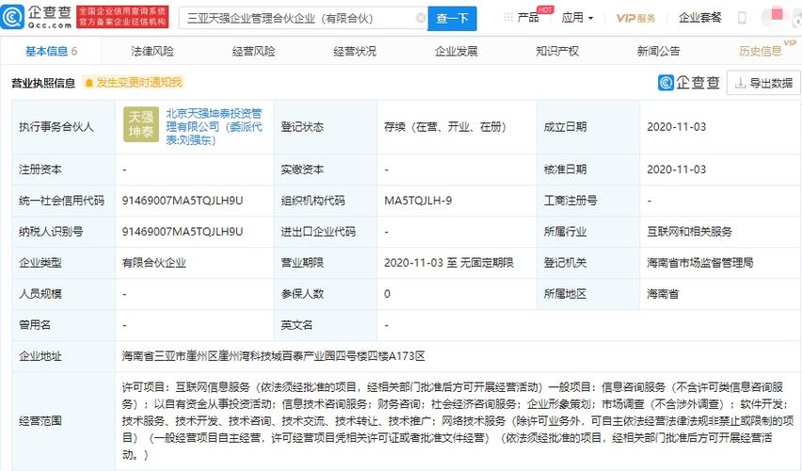Open the 产品 grid menu
Screen dimensions: 802x471
click(521, 18)
